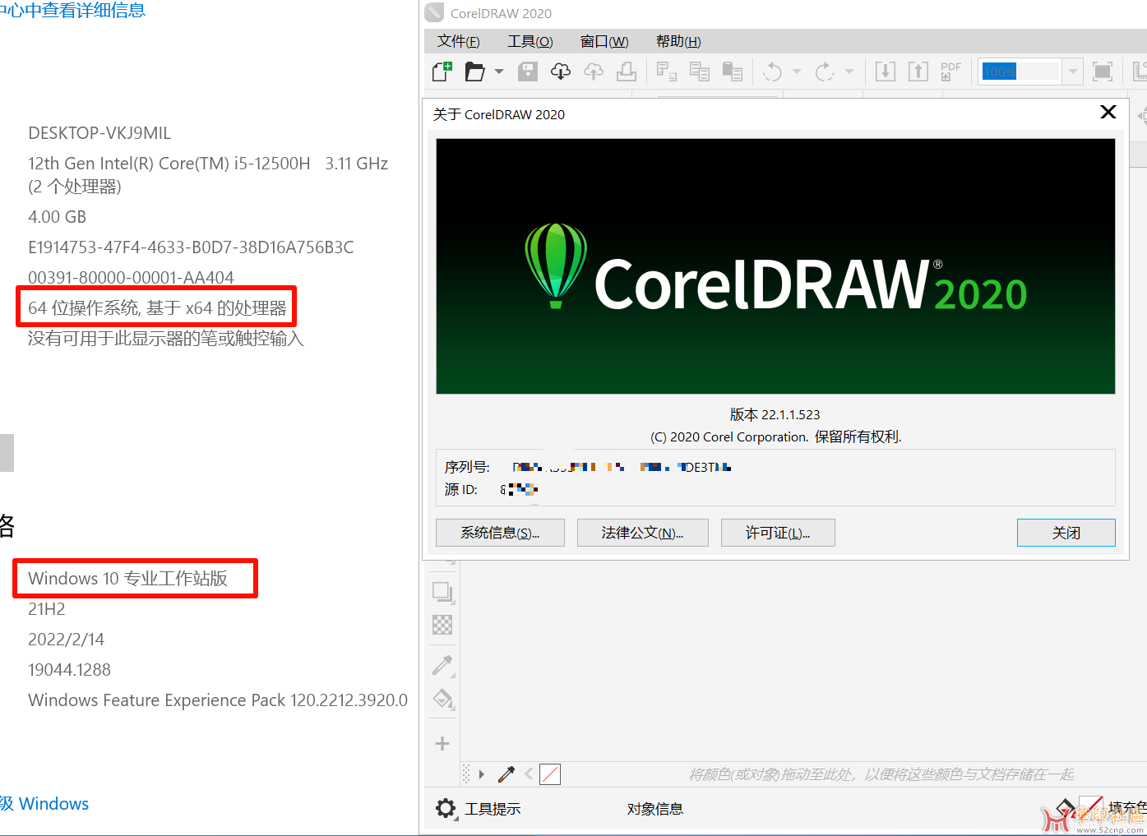Click the Save floppy disk icon

(x=528, y=72)
